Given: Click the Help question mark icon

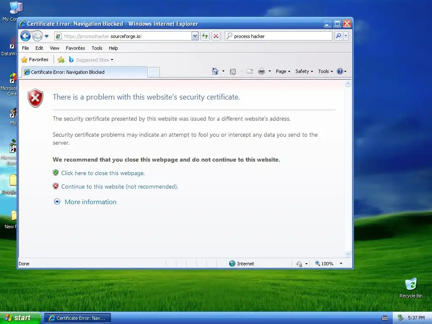Looking at the screenshot, I should click(340, 71).
